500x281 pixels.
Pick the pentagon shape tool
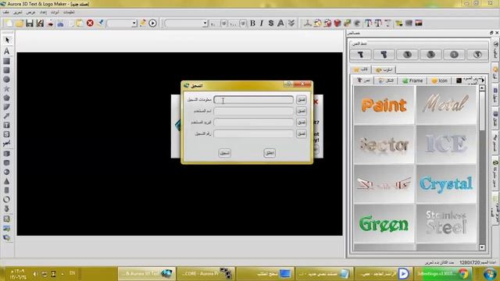[x=7, y=98]
